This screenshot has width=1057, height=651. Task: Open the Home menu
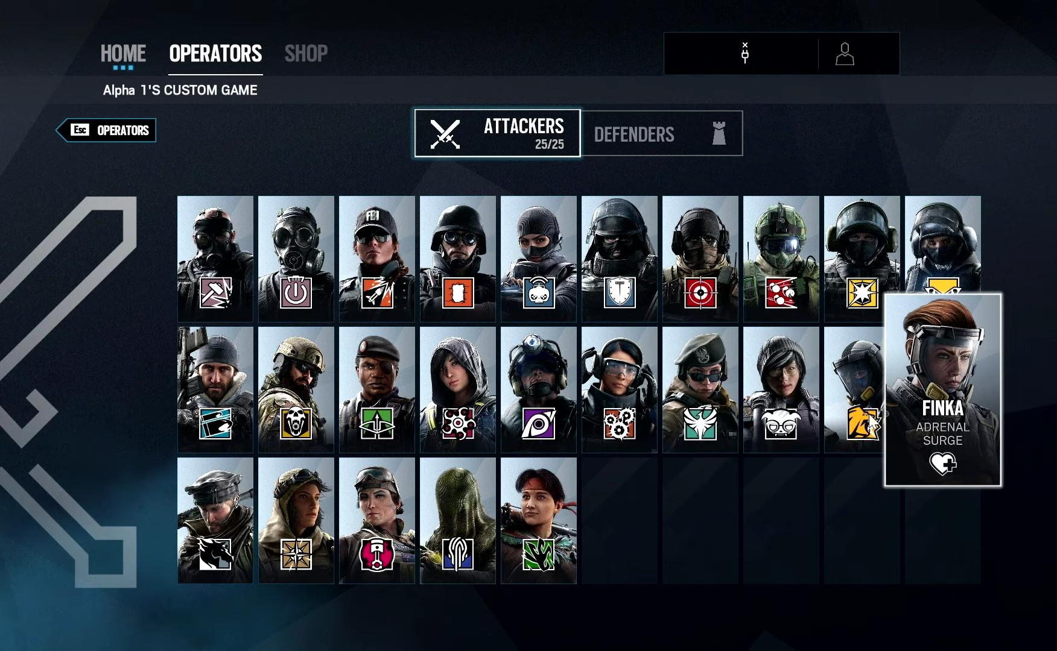123,54
